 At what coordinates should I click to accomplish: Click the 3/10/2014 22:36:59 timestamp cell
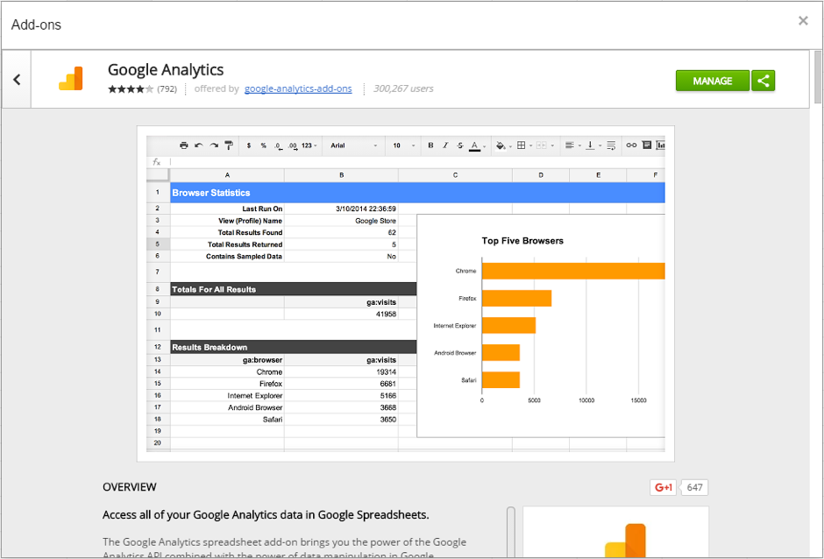coord(341,209)
